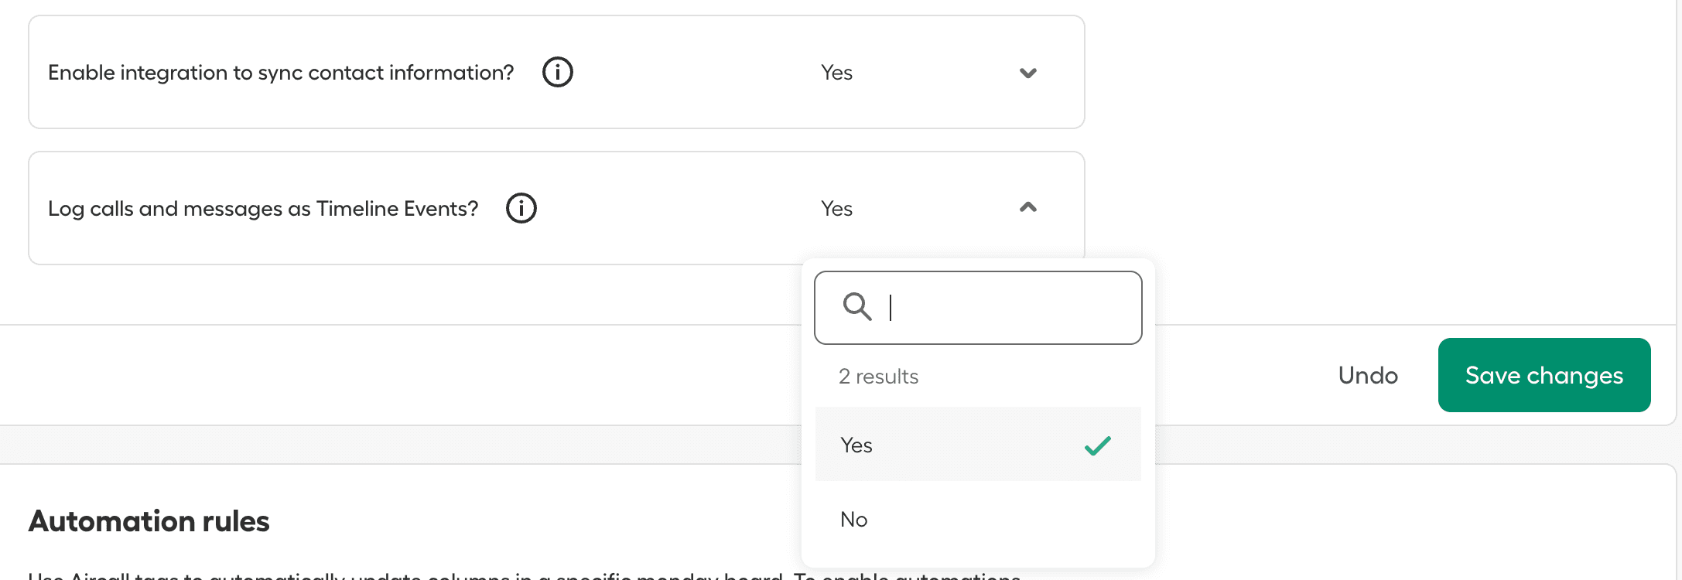Click empty space right of Timeline Events info icon

click(x=665, y=209)
